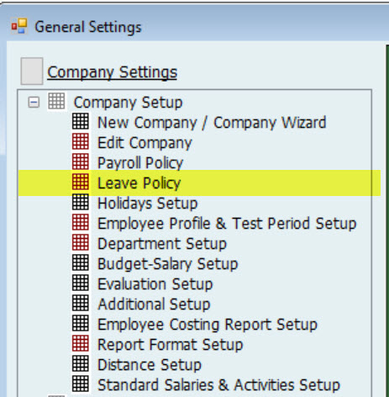Click the grid icon beside Company Setup
Image resolution: width=389 pixels, height=397 pixels.
pos(56,101)
